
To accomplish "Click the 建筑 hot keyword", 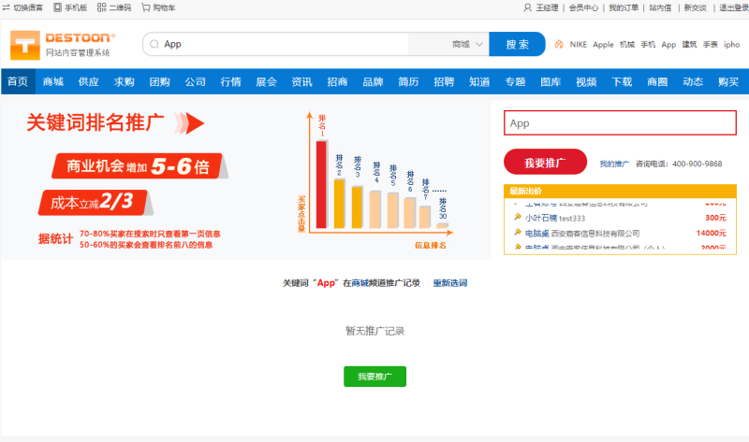I will (689, 44).
